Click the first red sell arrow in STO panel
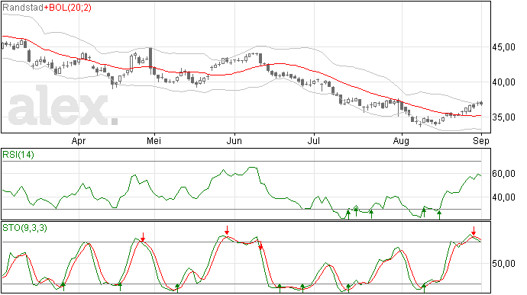The width and height of the screenshot is (527, 295). pos(143,237)
